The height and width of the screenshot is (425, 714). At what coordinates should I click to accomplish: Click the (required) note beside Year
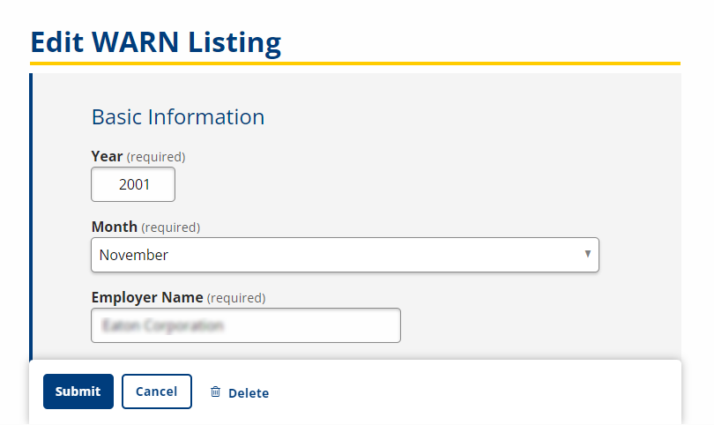point(156,157)
